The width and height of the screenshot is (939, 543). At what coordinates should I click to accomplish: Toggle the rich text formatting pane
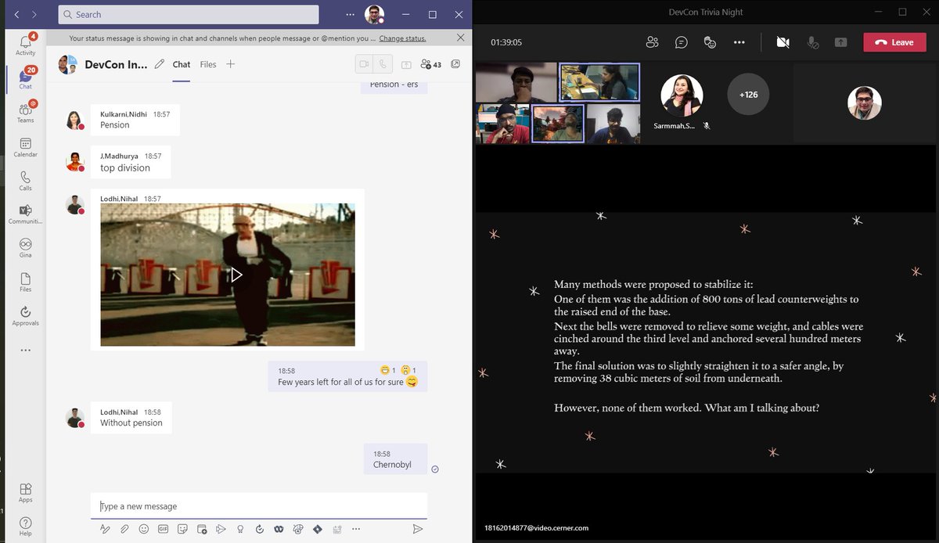tap(105, 529)
